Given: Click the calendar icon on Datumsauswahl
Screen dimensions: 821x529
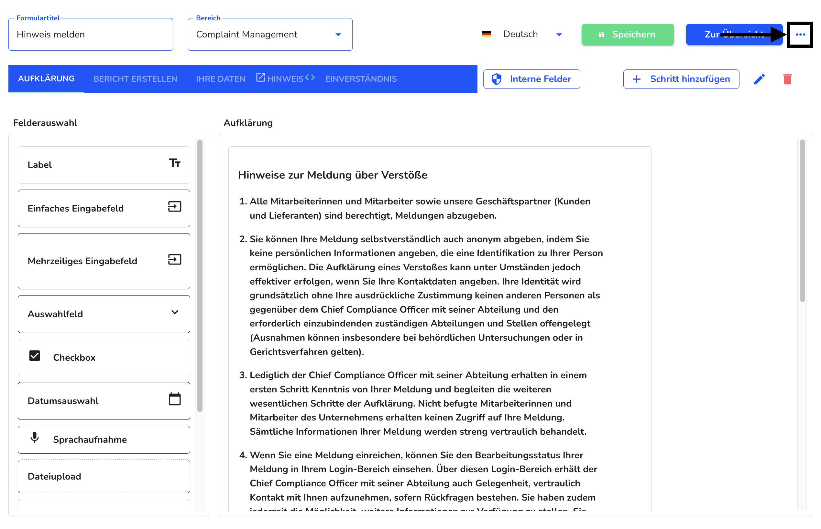Looking at the screenshot, I should 174,399.
